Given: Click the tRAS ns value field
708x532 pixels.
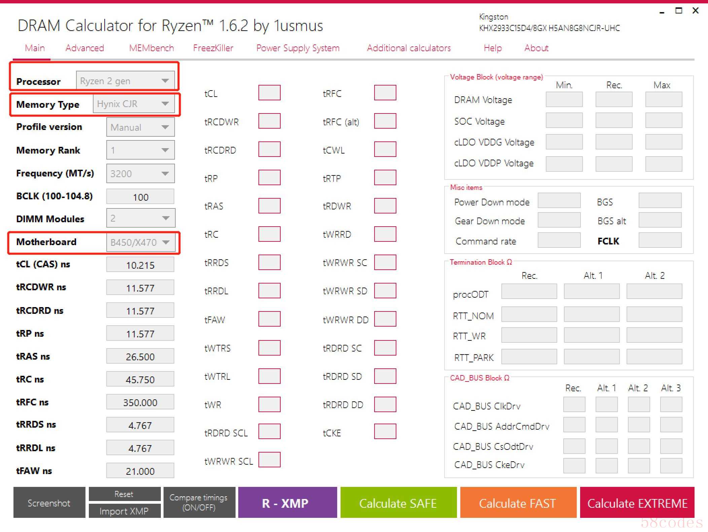Looking at the screenshot, I should 140,356.
